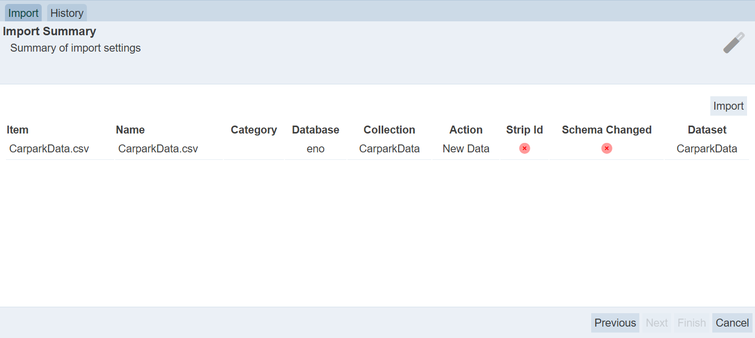This screenshot has width=755, height=338.
Task: Select the Import tab
Action: coord(23,13)
